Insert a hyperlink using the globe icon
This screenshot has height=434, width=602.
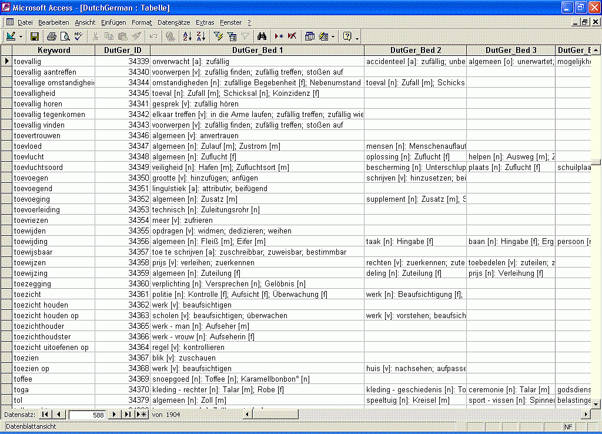(170, 36)
